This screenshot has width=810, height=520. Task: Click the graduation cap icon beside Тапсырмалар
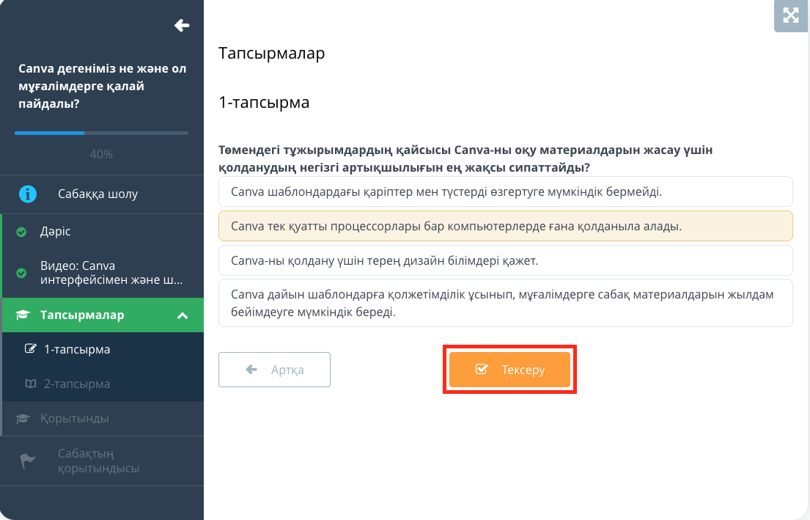tap(23, 315)
